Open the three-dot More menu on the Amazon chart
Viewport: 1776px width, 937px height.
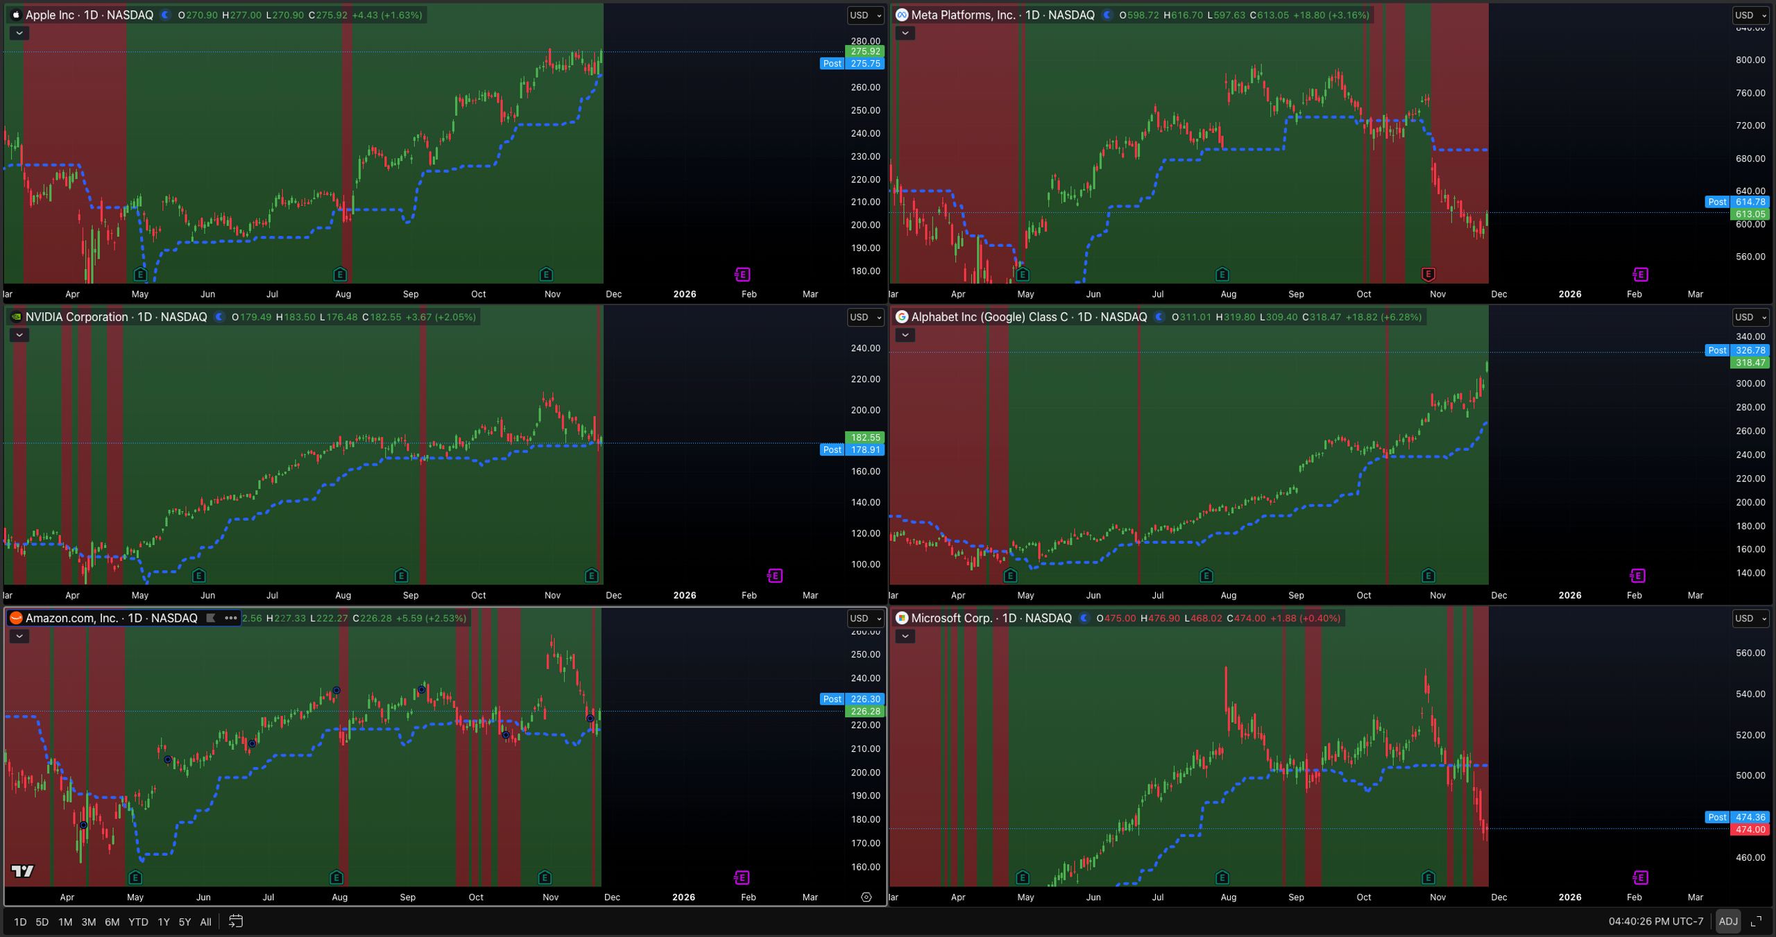tap(230, 618)
